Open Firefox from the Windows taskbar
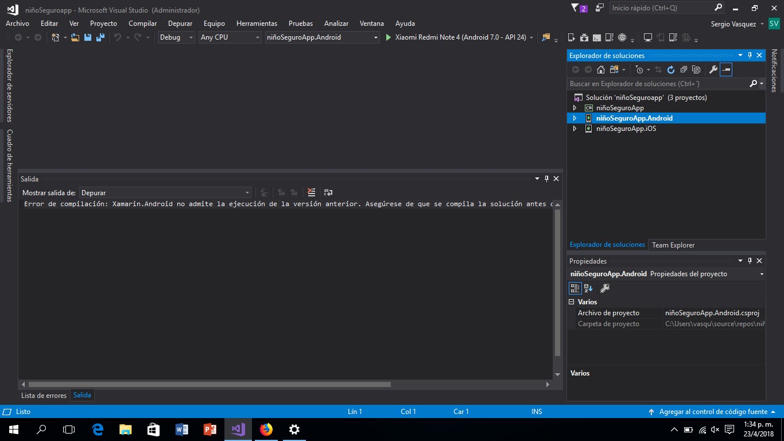Screen dimensions: 784x441 (266, 429)
